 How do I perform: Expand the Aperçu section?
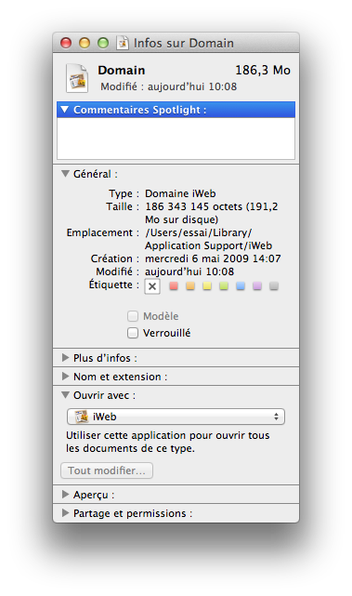(65, 494)
